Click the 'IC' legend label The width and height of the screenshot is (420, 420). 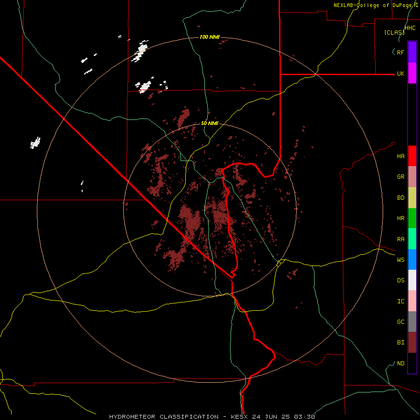400,301
